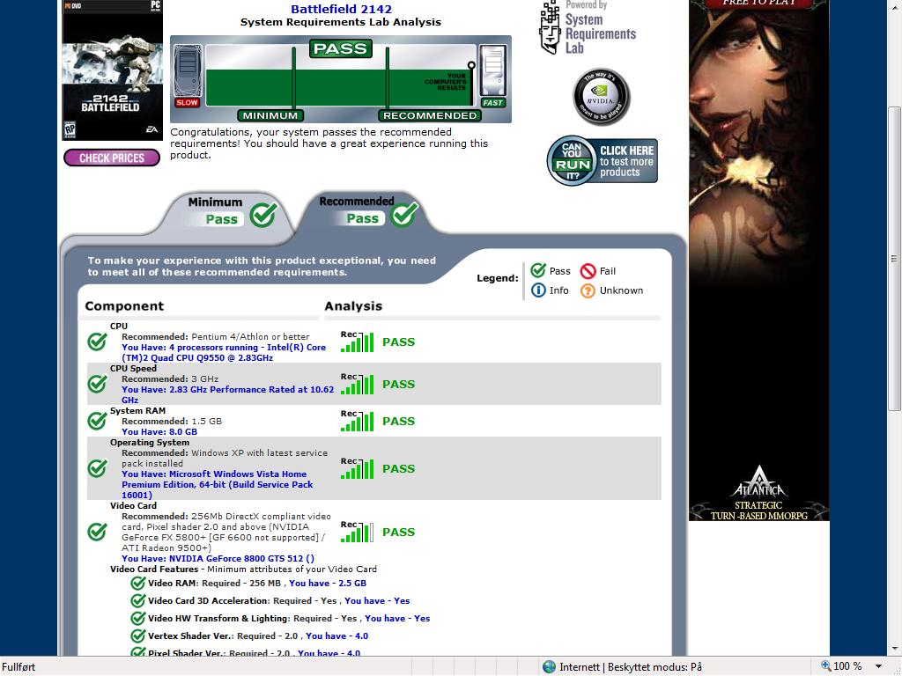Click the Vertex Shader Ver. checkmark icon
This screenshot has height=676, width=902.
(x=138, y=636)
